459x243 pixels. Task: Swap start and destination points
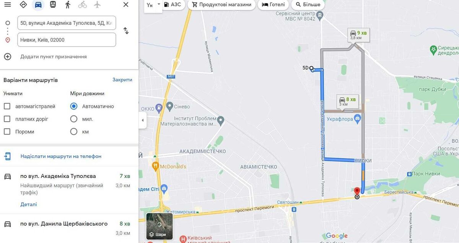tap(126, 31)
